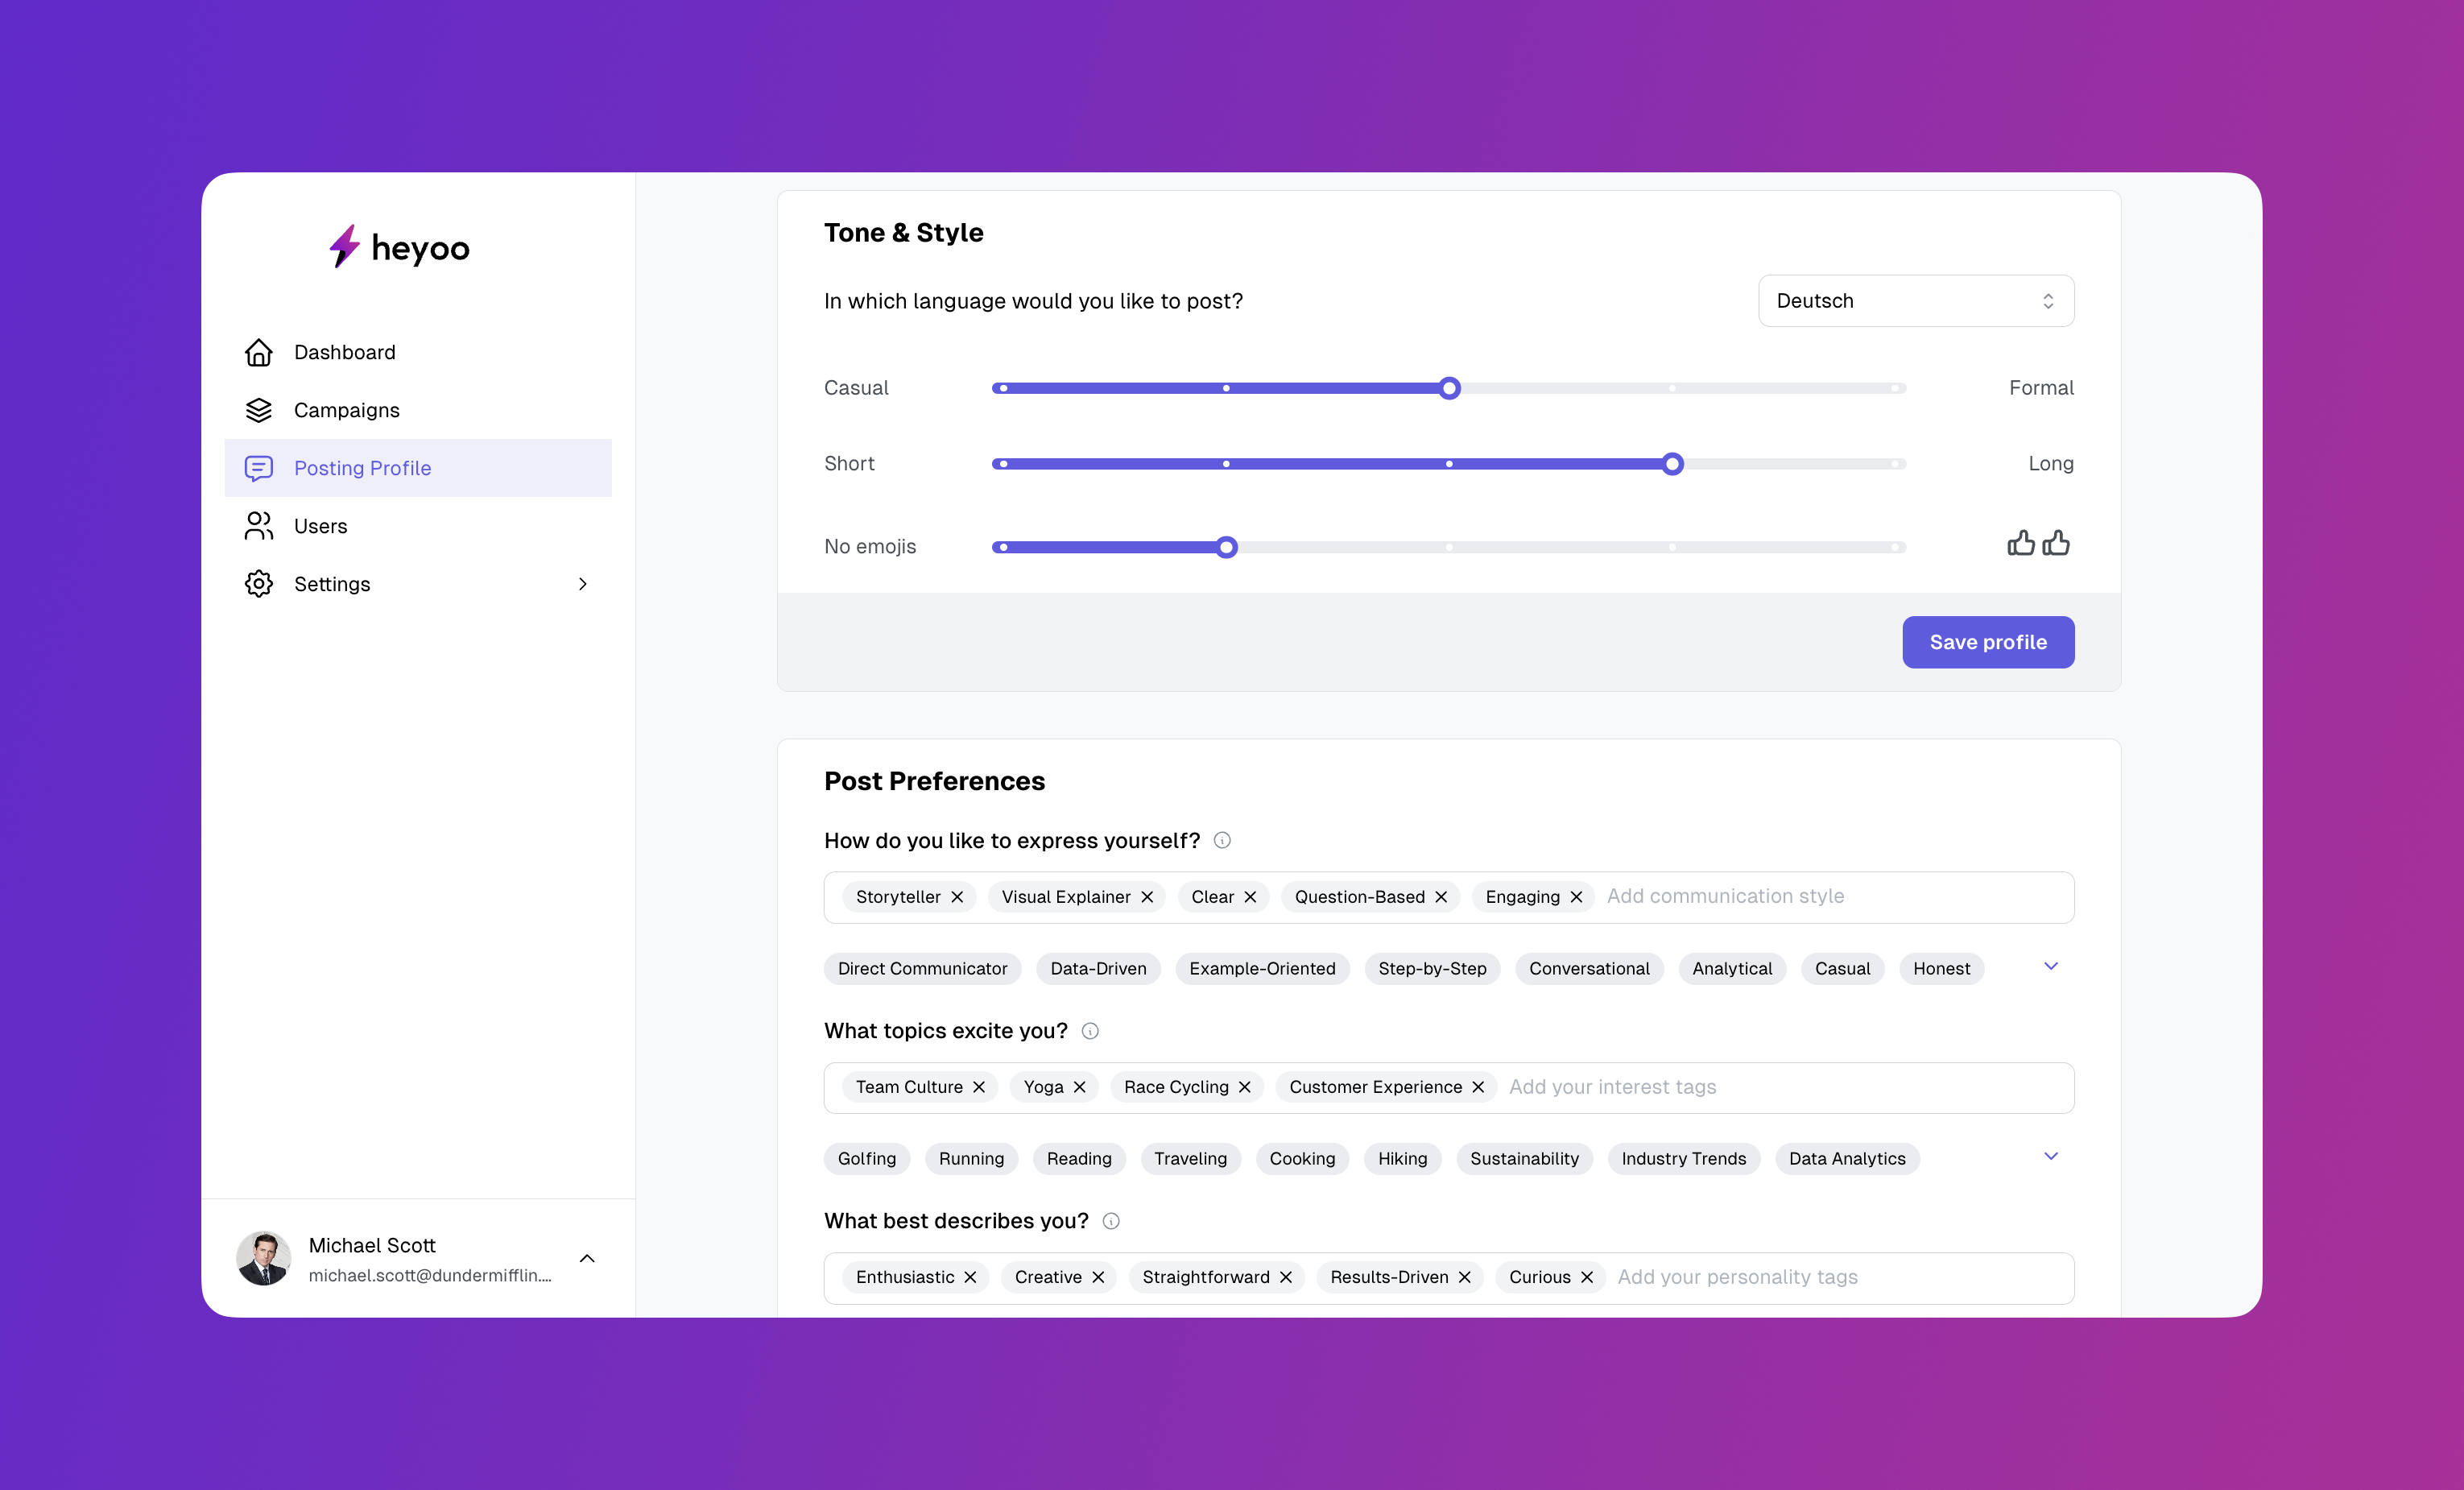The height and width of the screenshot is (1490, 2464).
Task: Add the Data-Driven suggestion tag
Action: pyautogui.click(x=1098, y=968)
